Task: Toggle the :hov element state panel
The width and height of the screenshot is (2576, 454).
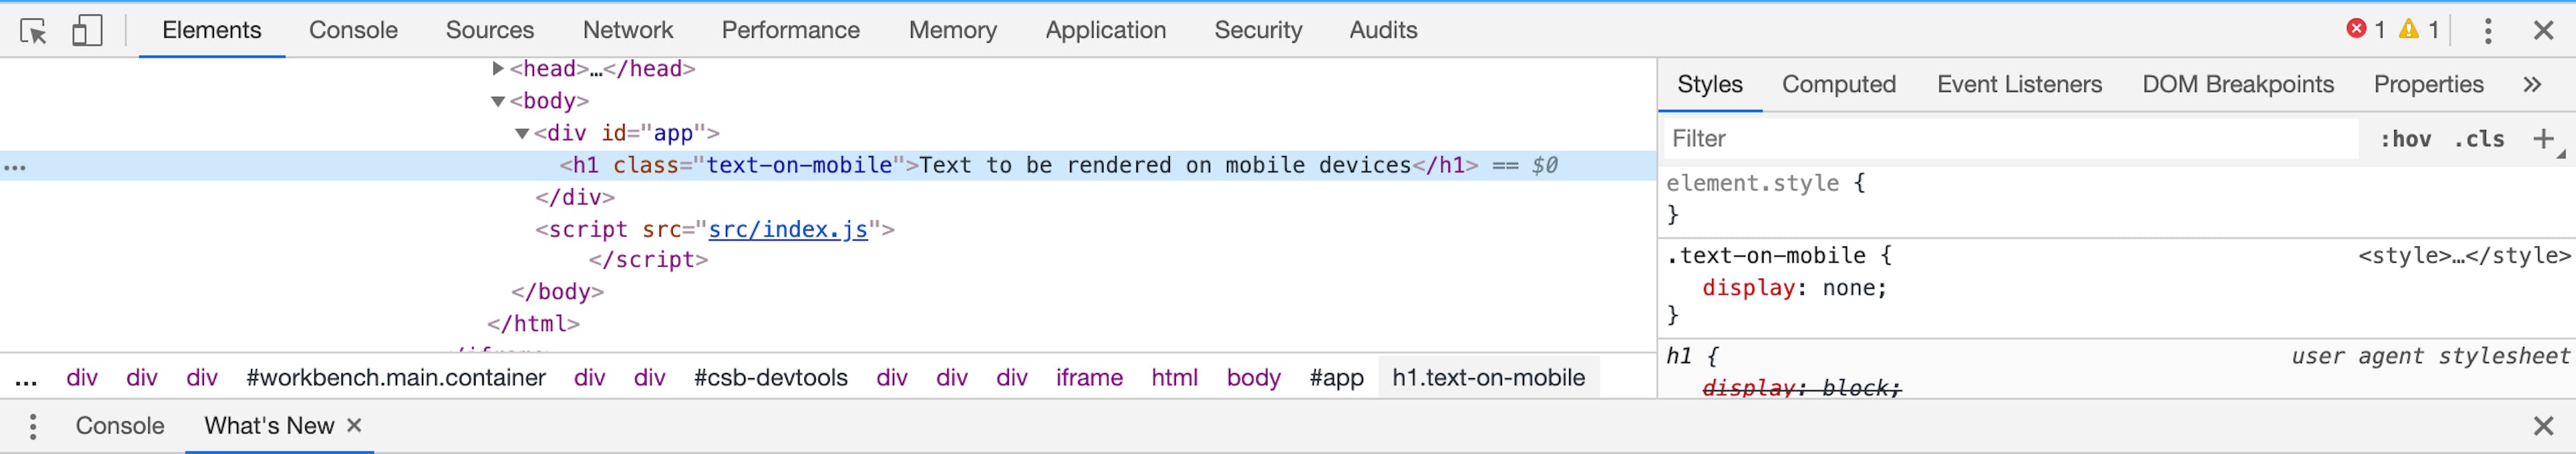Action: point(2405,139)
